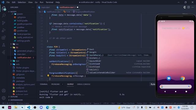Tap the emulator Back navigation button
The width and height of the screenshot is (196, 110).
point(165,91)
